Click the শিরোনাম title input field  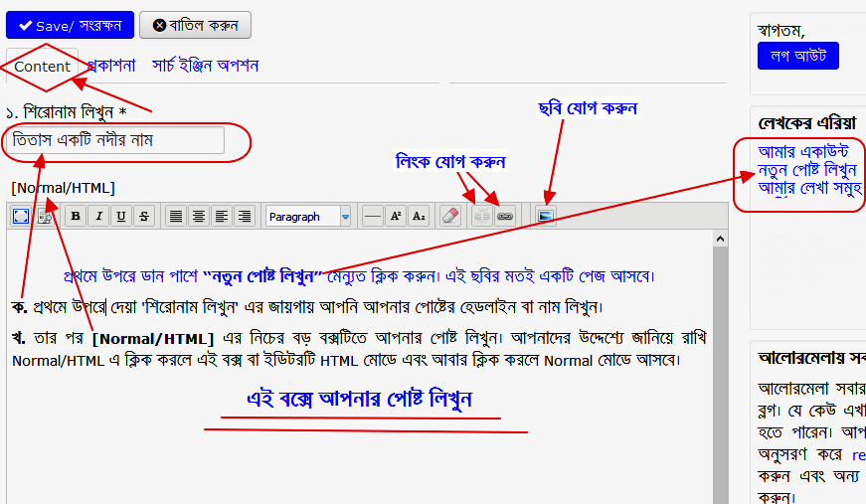[114, 141]
